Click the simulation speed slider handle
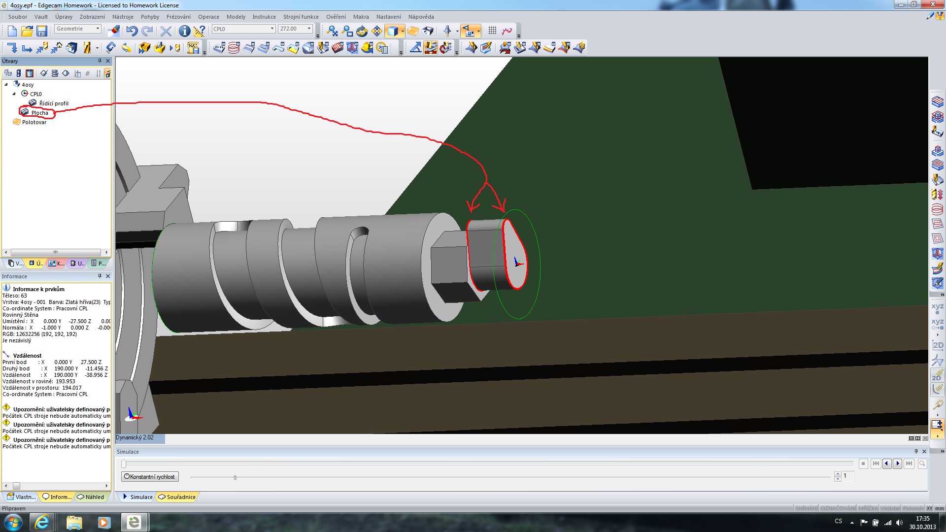946x532 pixels. pyautogui.click(x=235, y=477)
